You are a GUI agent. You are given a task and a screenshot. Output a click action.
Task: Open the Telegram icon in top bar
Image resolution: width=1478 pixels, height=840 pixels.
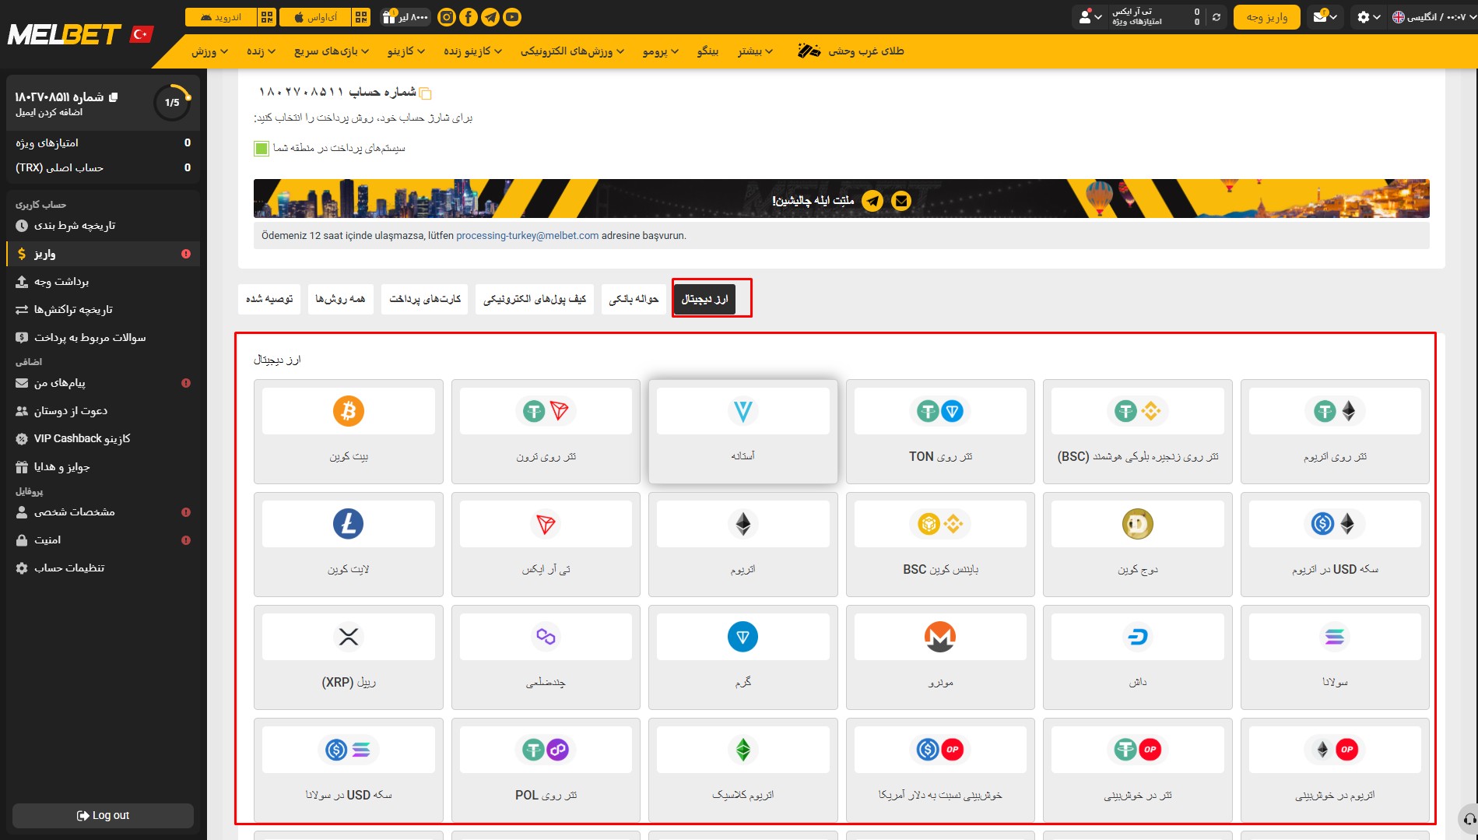coord(490,17)
